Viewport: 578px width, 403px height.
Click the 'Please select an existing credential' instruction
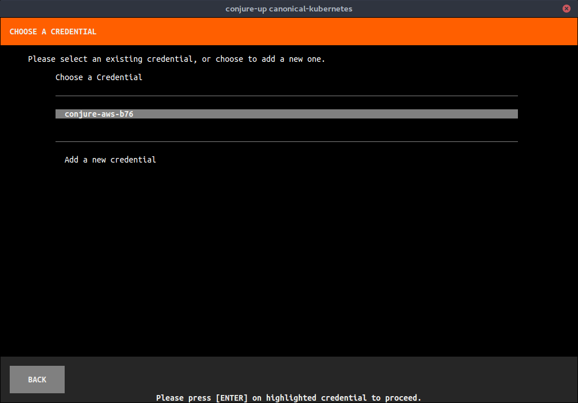point(177,59)
